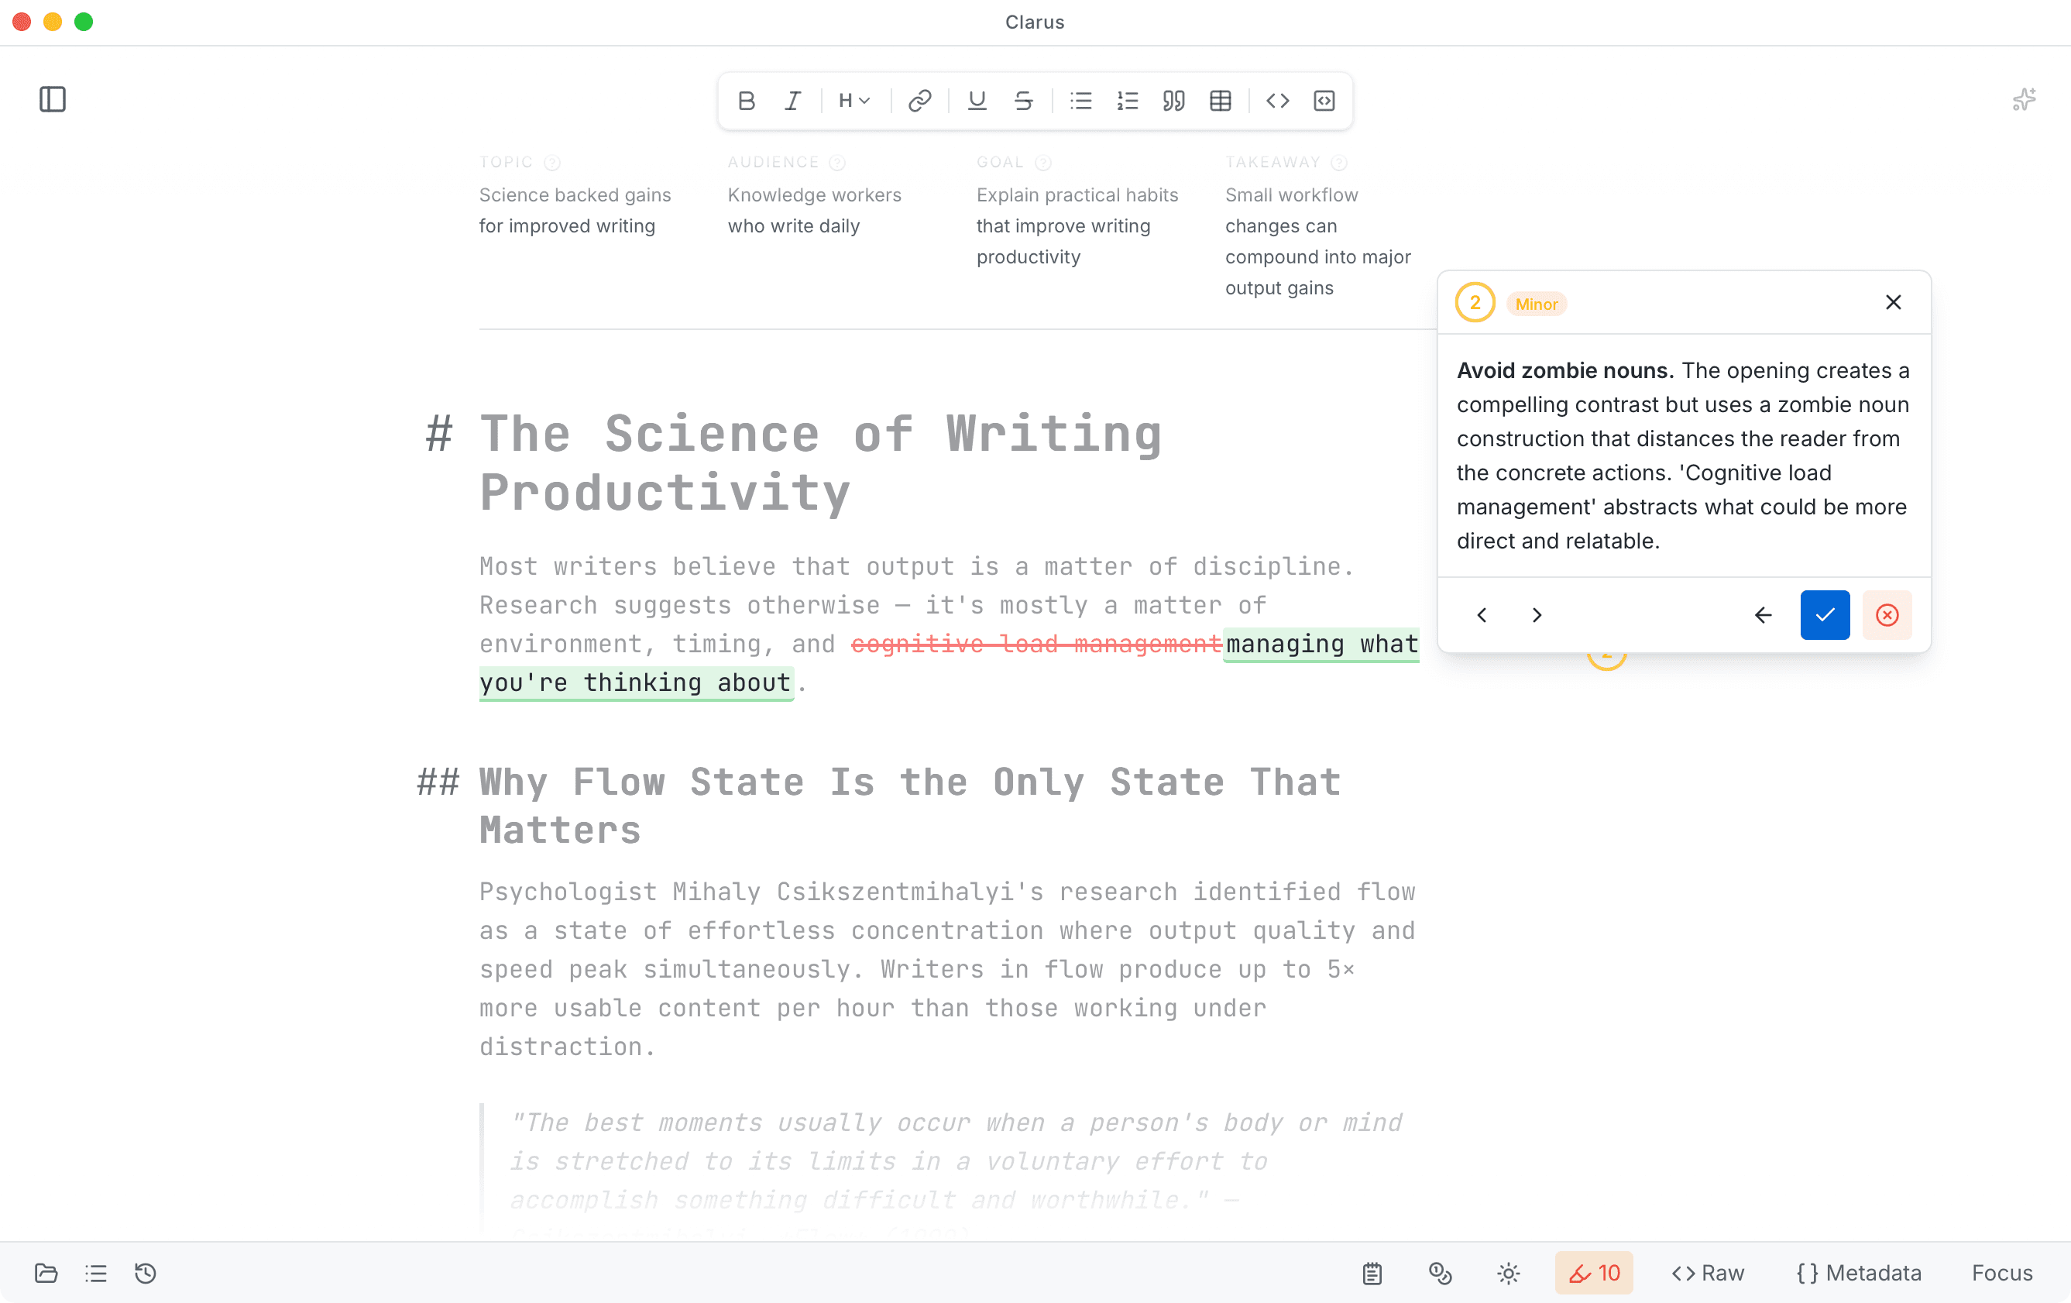The width and height of the screenshot is (2071, 1303).
Task: Open version history icon
Action: pyautogui.click(x=146, y=1273)
